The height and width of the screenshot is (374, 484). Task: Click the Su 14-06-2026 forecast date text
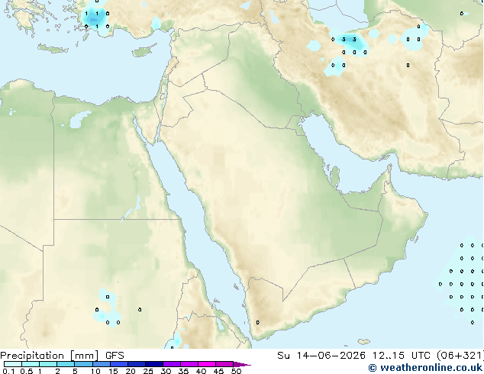click(321, 356)
